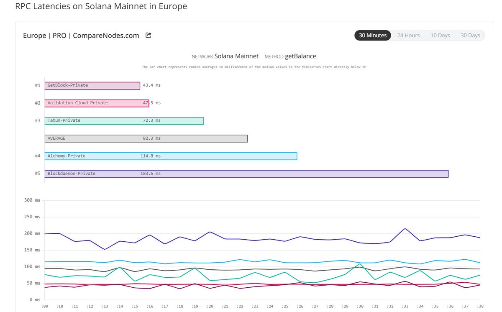Click the :30 time axis label
502x312 pixels.
(360, 307)
